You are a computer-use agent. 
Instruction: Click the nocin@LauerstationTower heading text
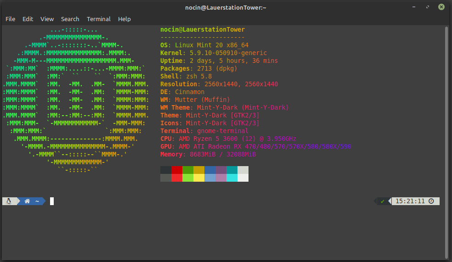(203, 29)
